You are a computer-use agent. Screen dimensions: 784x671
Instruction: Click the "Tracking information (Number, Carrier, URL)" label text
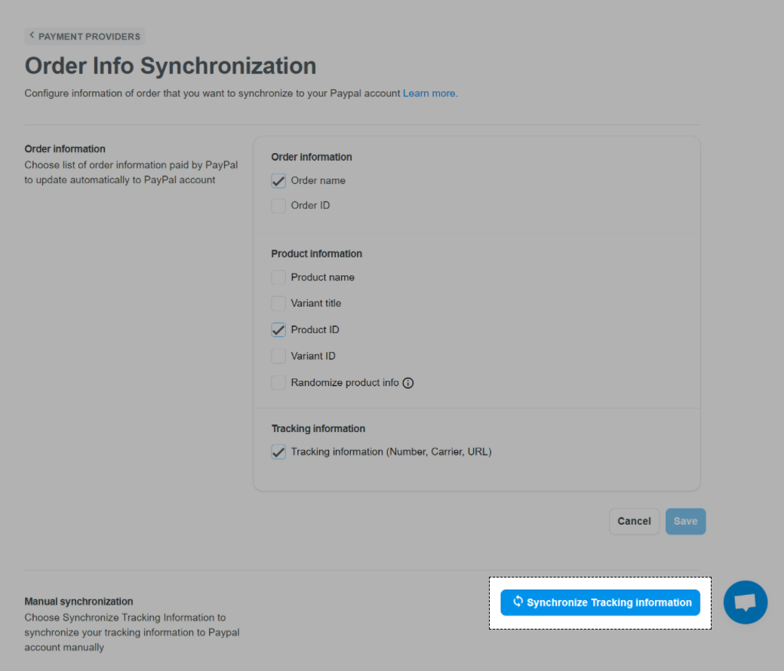pyautogui.click(x=391, y=452)
